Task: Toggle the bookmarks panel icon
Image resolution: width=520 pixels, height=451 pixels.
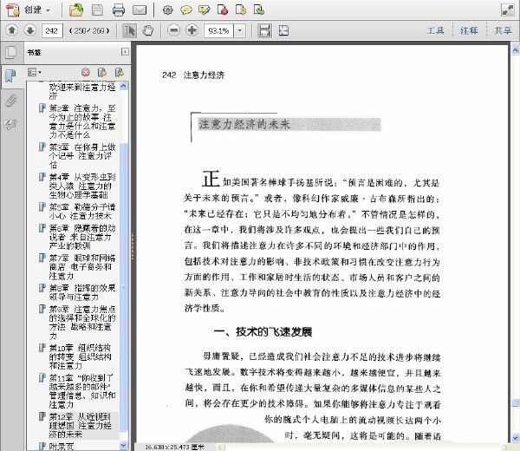Action: [11, 76]
